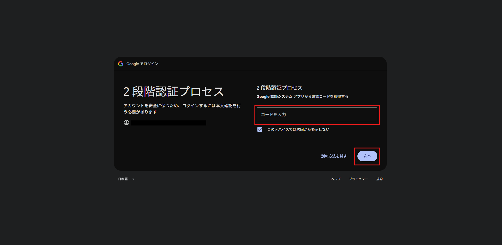Click the smaller 2 段階認証プロセス subheading
502x245 pixels.
pyautogui.click(x=279, y=88)
